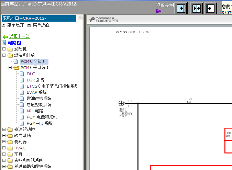Image resolution: width=232 pixels, height=170 pixels.
Task: Expand the 车身 tree node
Action: point(4,154)
